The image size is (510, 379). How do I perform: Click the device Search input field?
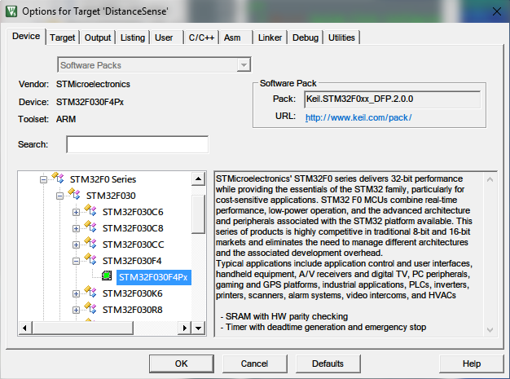137,144
